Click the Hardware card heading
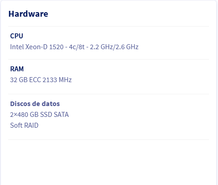The height and width of the screenshot is (185, 218). coord(28,14)
